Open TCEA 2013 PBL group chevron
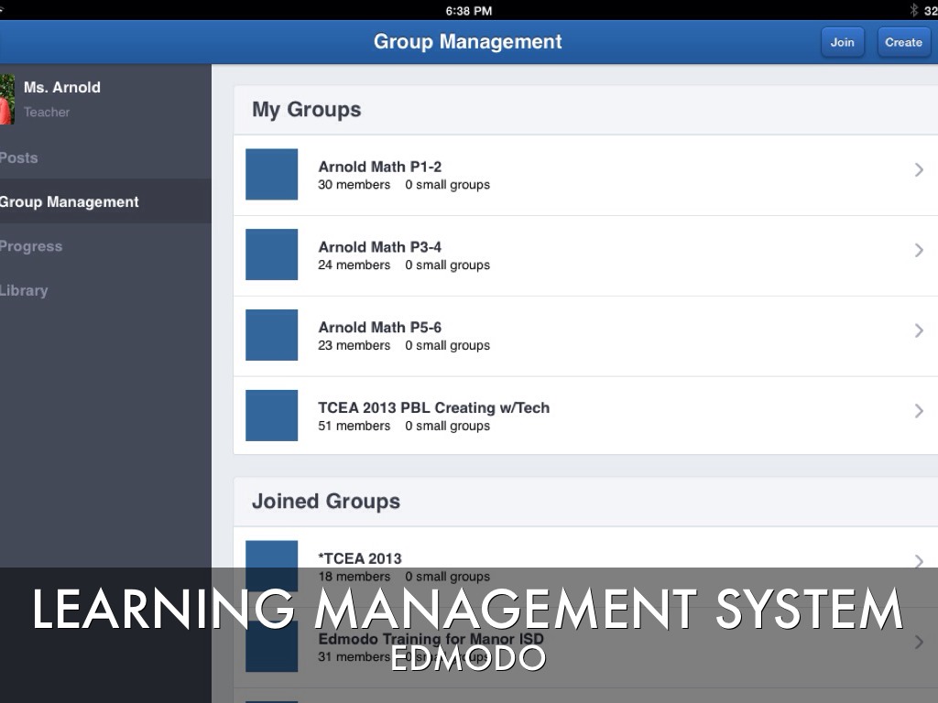This screenshot has width=938, height=703. tap(918, 411)
